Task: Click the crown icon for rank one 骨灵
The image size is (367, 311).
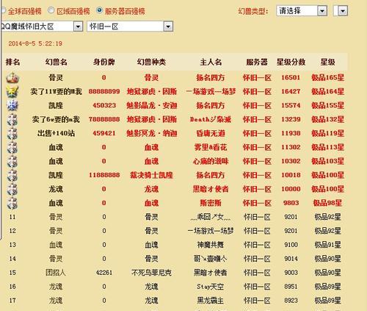Action: click(x=12, y=78)
